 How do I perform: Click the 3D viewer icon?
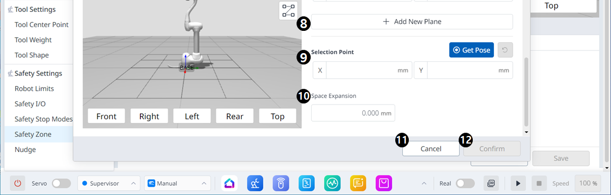[x=491, y=183]
